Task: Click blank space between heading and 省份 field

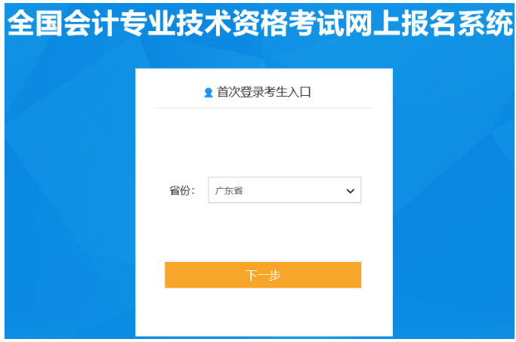Action: click(x=263, y=141)
